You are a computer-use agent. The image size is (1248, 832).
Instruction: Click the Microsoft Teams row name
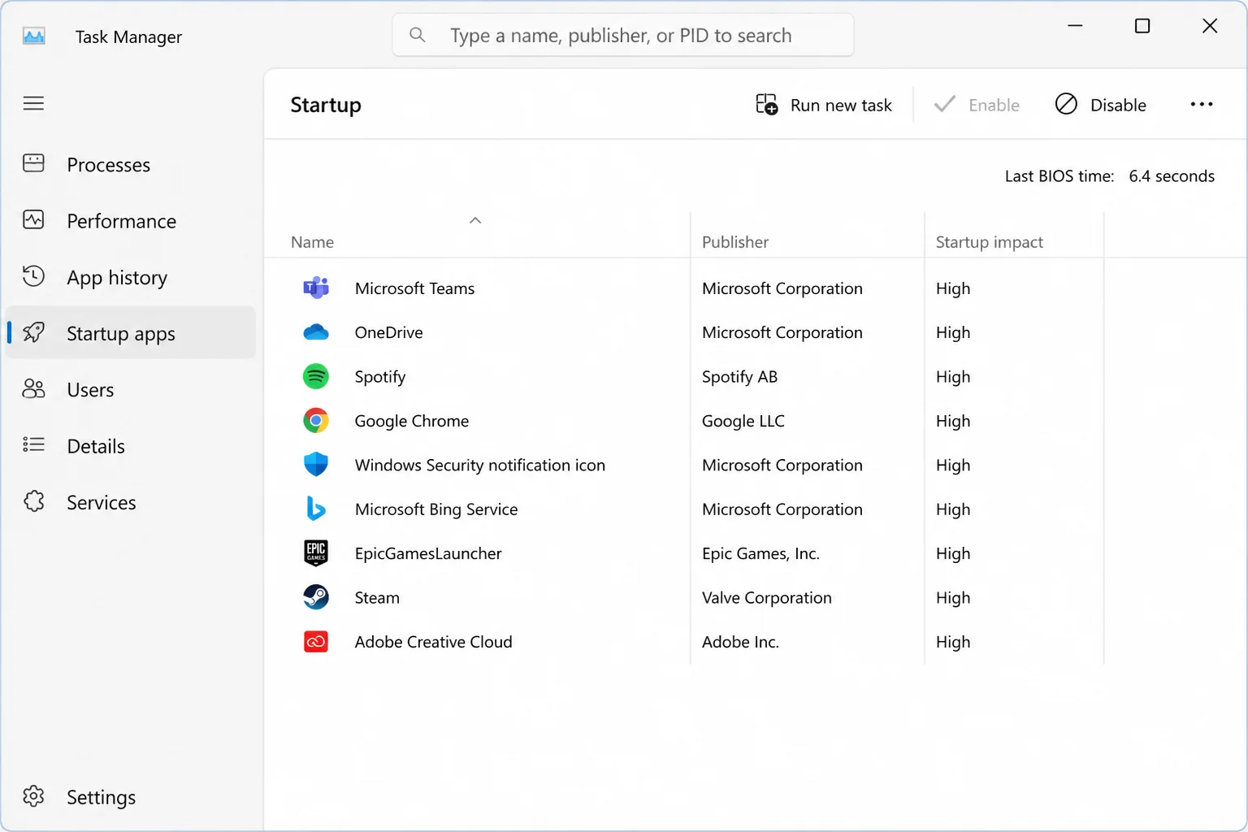415,288
